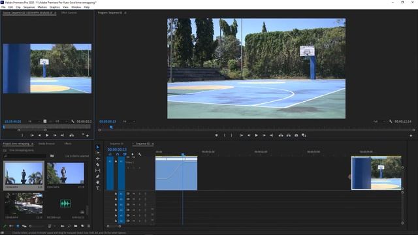This screenshot has width=418, height=235.
Task: Click the Lift button in the Program monitor
Action: 281,135
